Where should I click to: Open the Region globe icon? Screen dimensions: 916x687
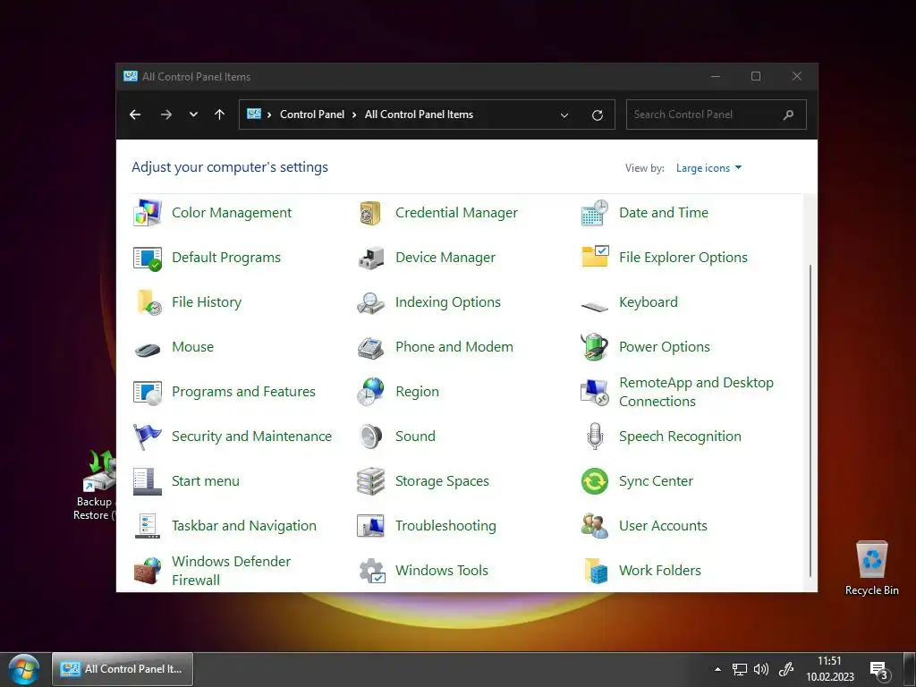coord(370,392)
